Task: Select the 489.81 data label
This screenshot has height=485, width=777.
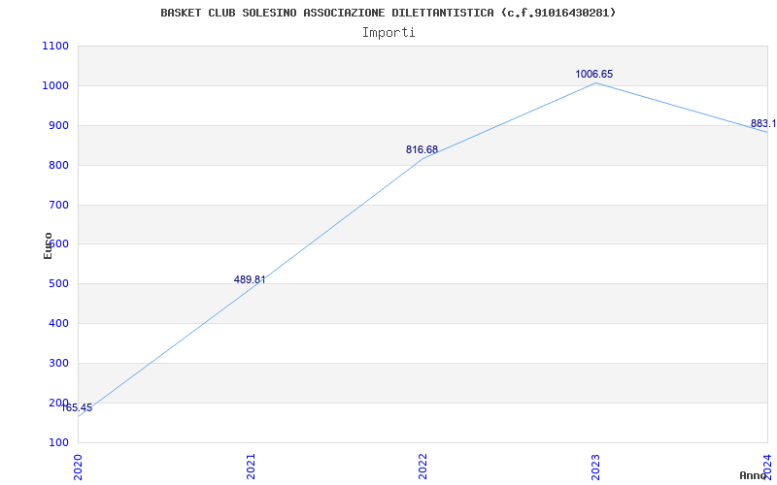Action: coord(250,279)
